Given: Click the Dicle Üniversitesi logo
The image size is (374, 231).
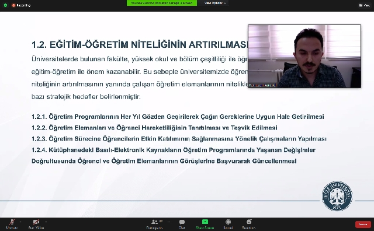Looking at the screenshot, I should pos(337,196).
